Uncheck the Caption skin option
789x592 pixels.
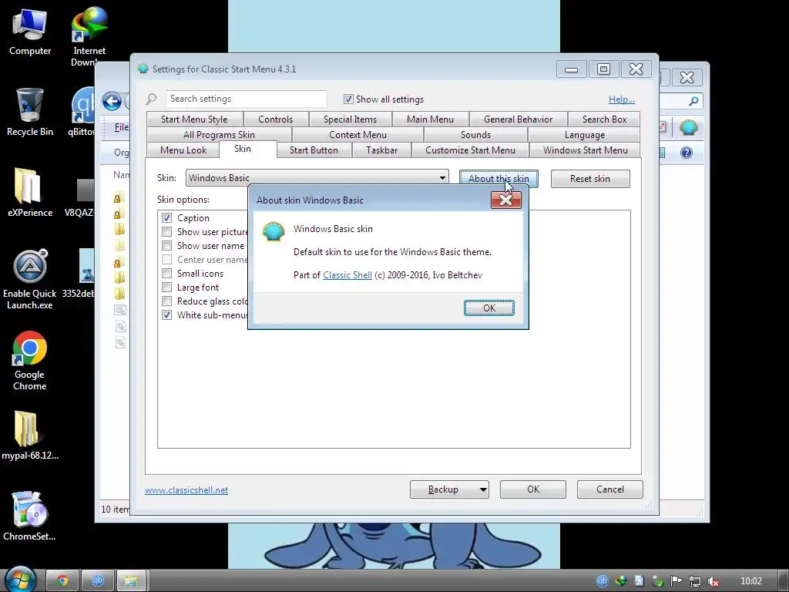tap(166, 217)
